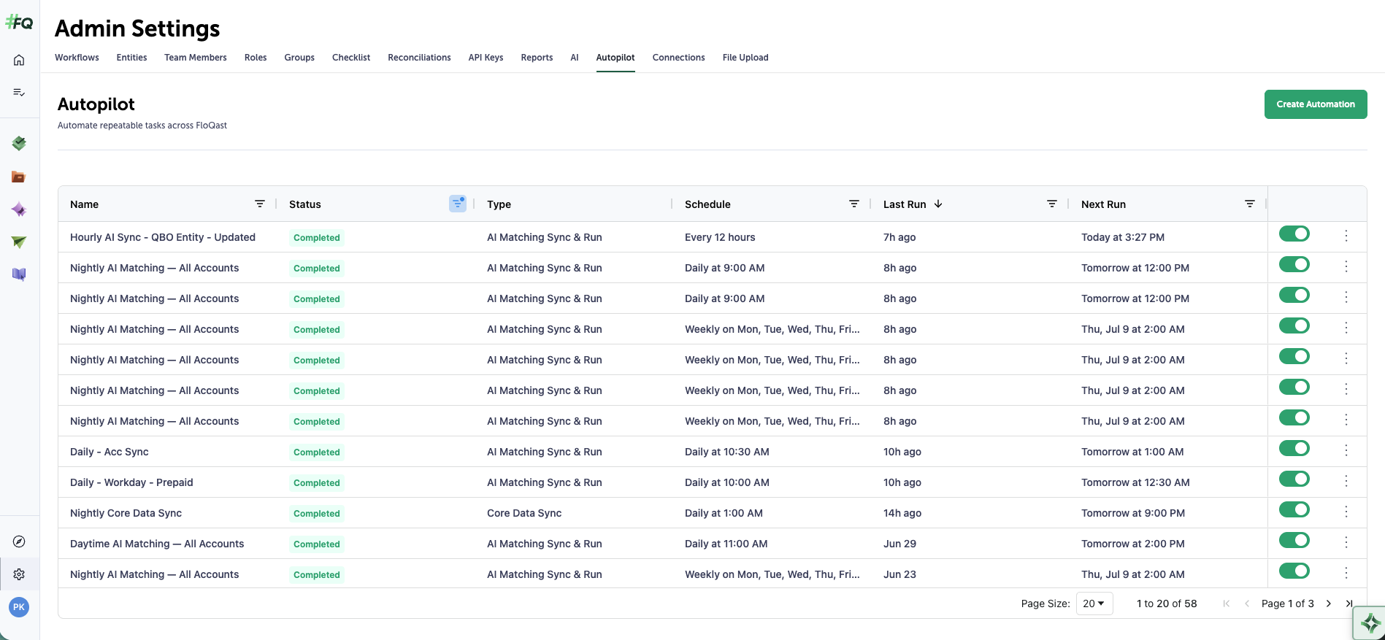Image resolution: width=1385 pixels, height=640 pixels.
Task: Switch to the Connections tab
Action: click(678, 58)
